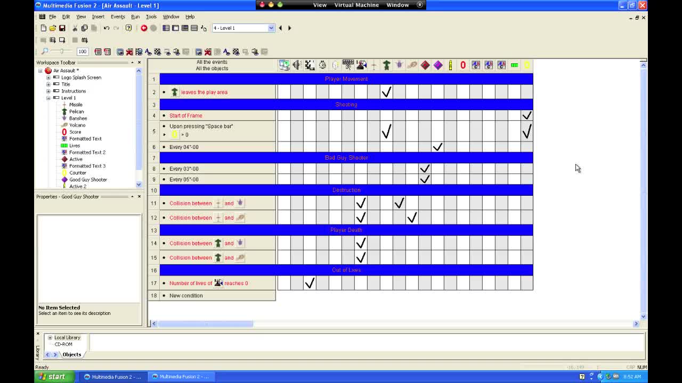Toggle Banshee checkmark in event row 11
Screen dimensions: 682x383
[399, 203]
